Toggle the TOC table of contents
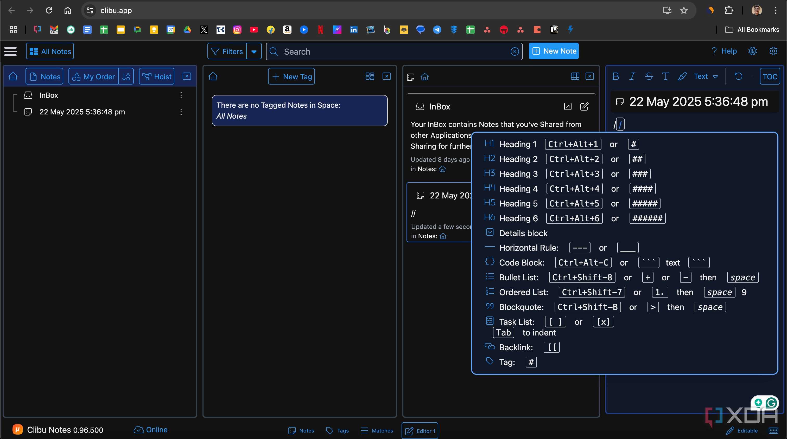 (770, 76)
